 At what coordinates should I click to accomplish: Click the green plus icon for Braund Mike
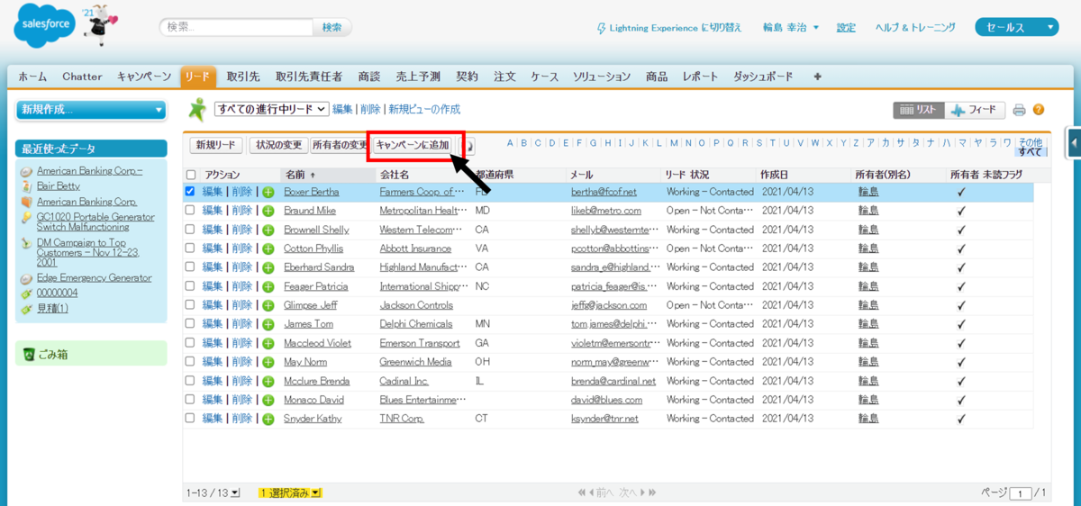[x=268, y=211]
